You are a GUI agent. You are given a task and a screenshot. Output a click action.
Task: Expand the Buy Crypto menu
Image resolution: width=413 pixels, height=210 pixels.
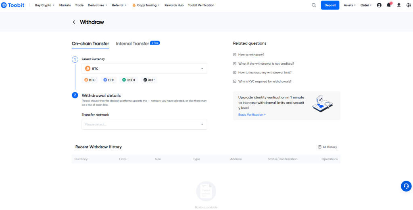pos(44,5)
